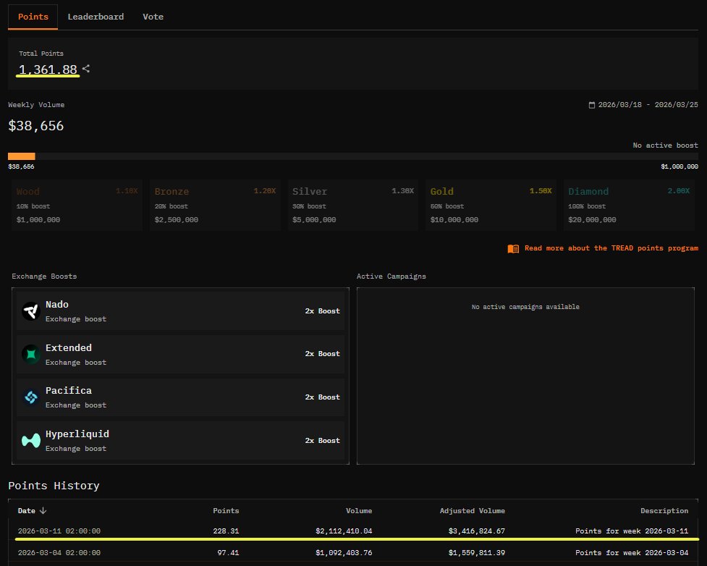The height and width of the screenshot is (566, 707).
Task: Click the $2,112,410.04 volume cell
Action: coord(344,531)
